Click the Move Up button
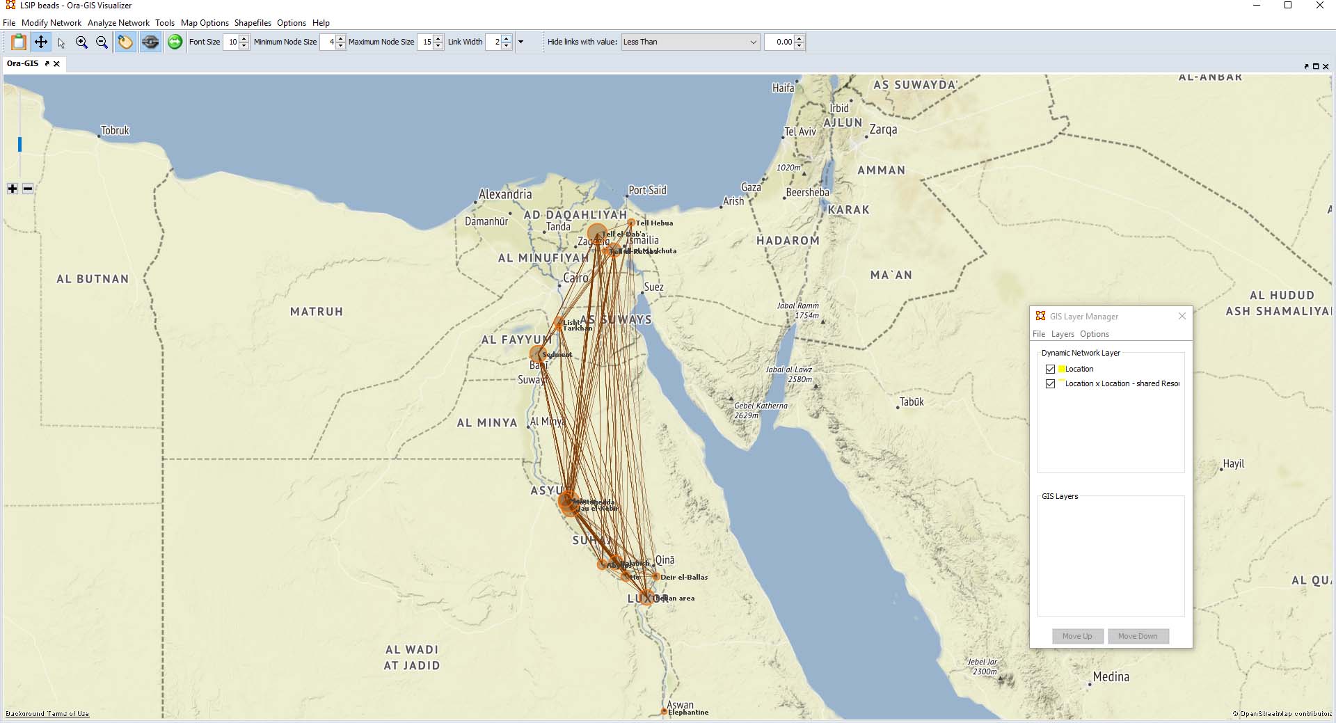 tap(1077, 636)
